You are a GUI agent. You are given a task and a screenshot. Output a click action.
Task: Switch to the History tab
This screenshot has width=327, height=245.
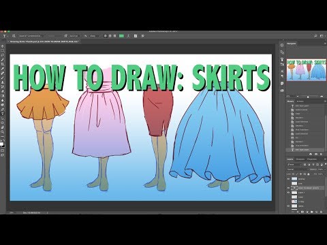pos(290,101)
